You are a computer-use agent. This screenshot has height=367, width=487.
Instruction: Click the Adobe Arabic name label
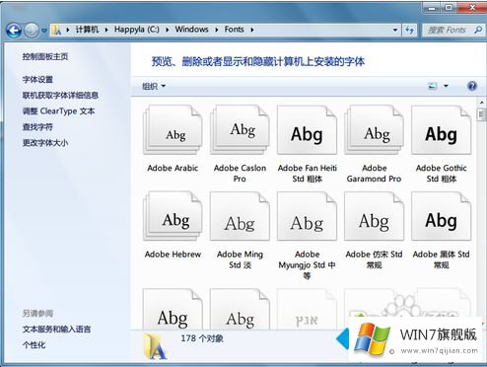click(x=173, y=168)
